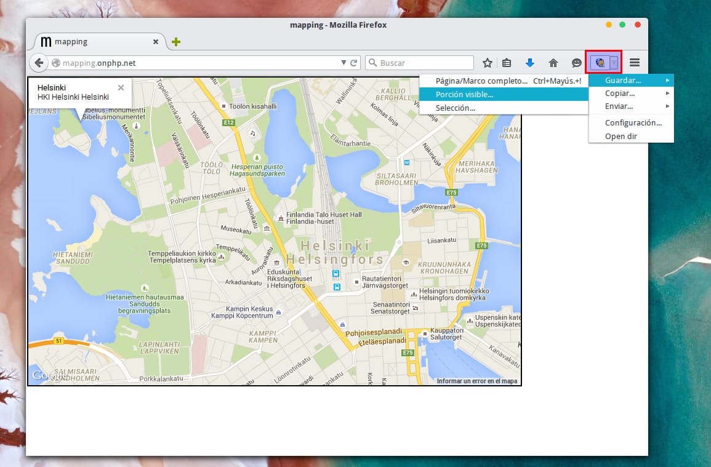Click the reading list clipboard icon

pos(507,62)
